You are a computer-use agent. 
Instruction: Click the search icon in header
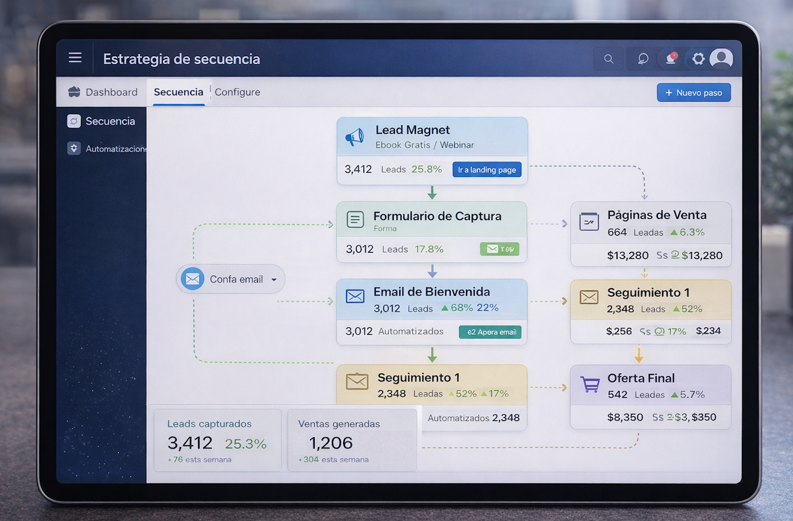tap(608, 59)
